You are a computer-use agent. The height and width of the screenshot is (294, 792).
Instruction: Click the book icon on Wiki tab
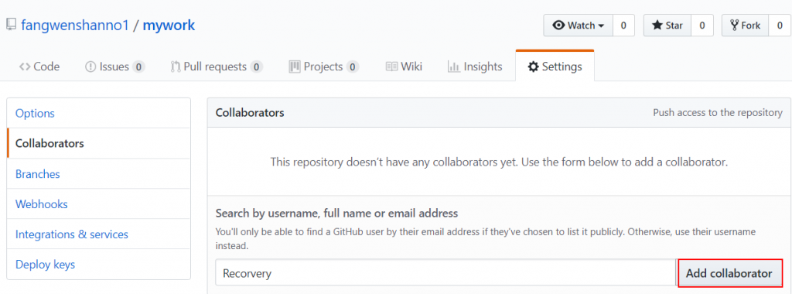[391, 67]
